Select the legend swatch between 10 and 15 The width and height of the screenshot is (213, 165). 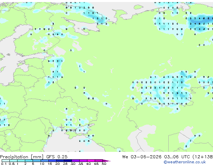click(45, 161)
